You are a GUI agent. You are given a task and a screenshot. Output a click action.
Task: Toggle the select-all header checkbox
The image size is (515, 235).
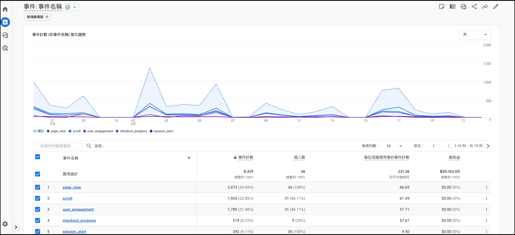pos(38,157)
